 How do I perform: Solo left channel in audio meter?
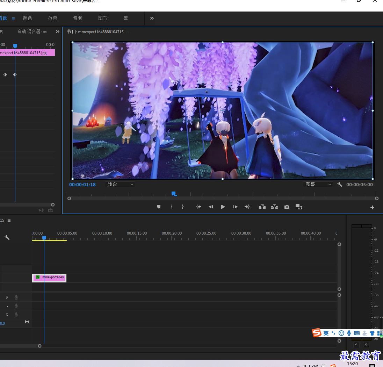click(x=356, y=345)
